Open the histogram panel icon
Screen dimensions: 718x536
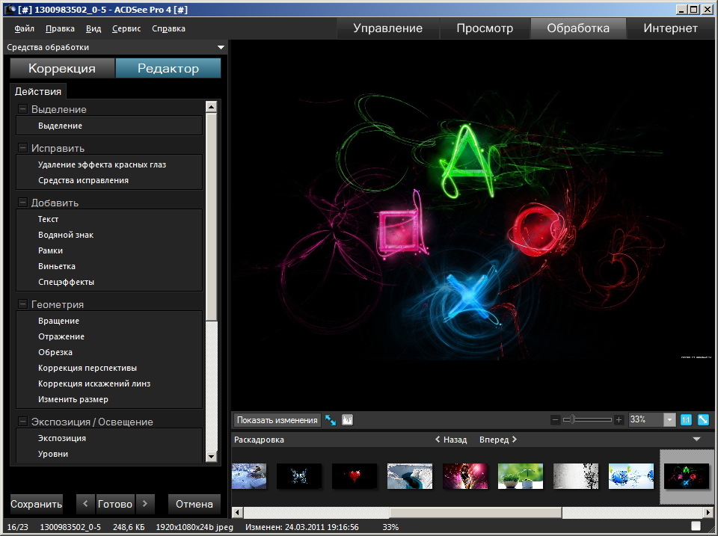tap(347, 420)
